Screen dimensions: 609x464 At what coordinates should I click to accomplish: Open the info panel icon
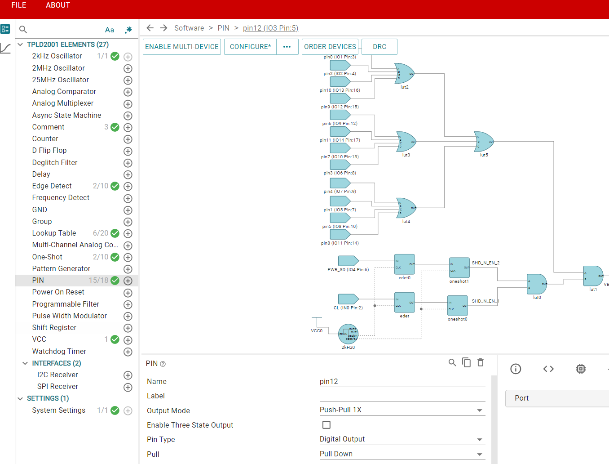click(x=516, y=369)
